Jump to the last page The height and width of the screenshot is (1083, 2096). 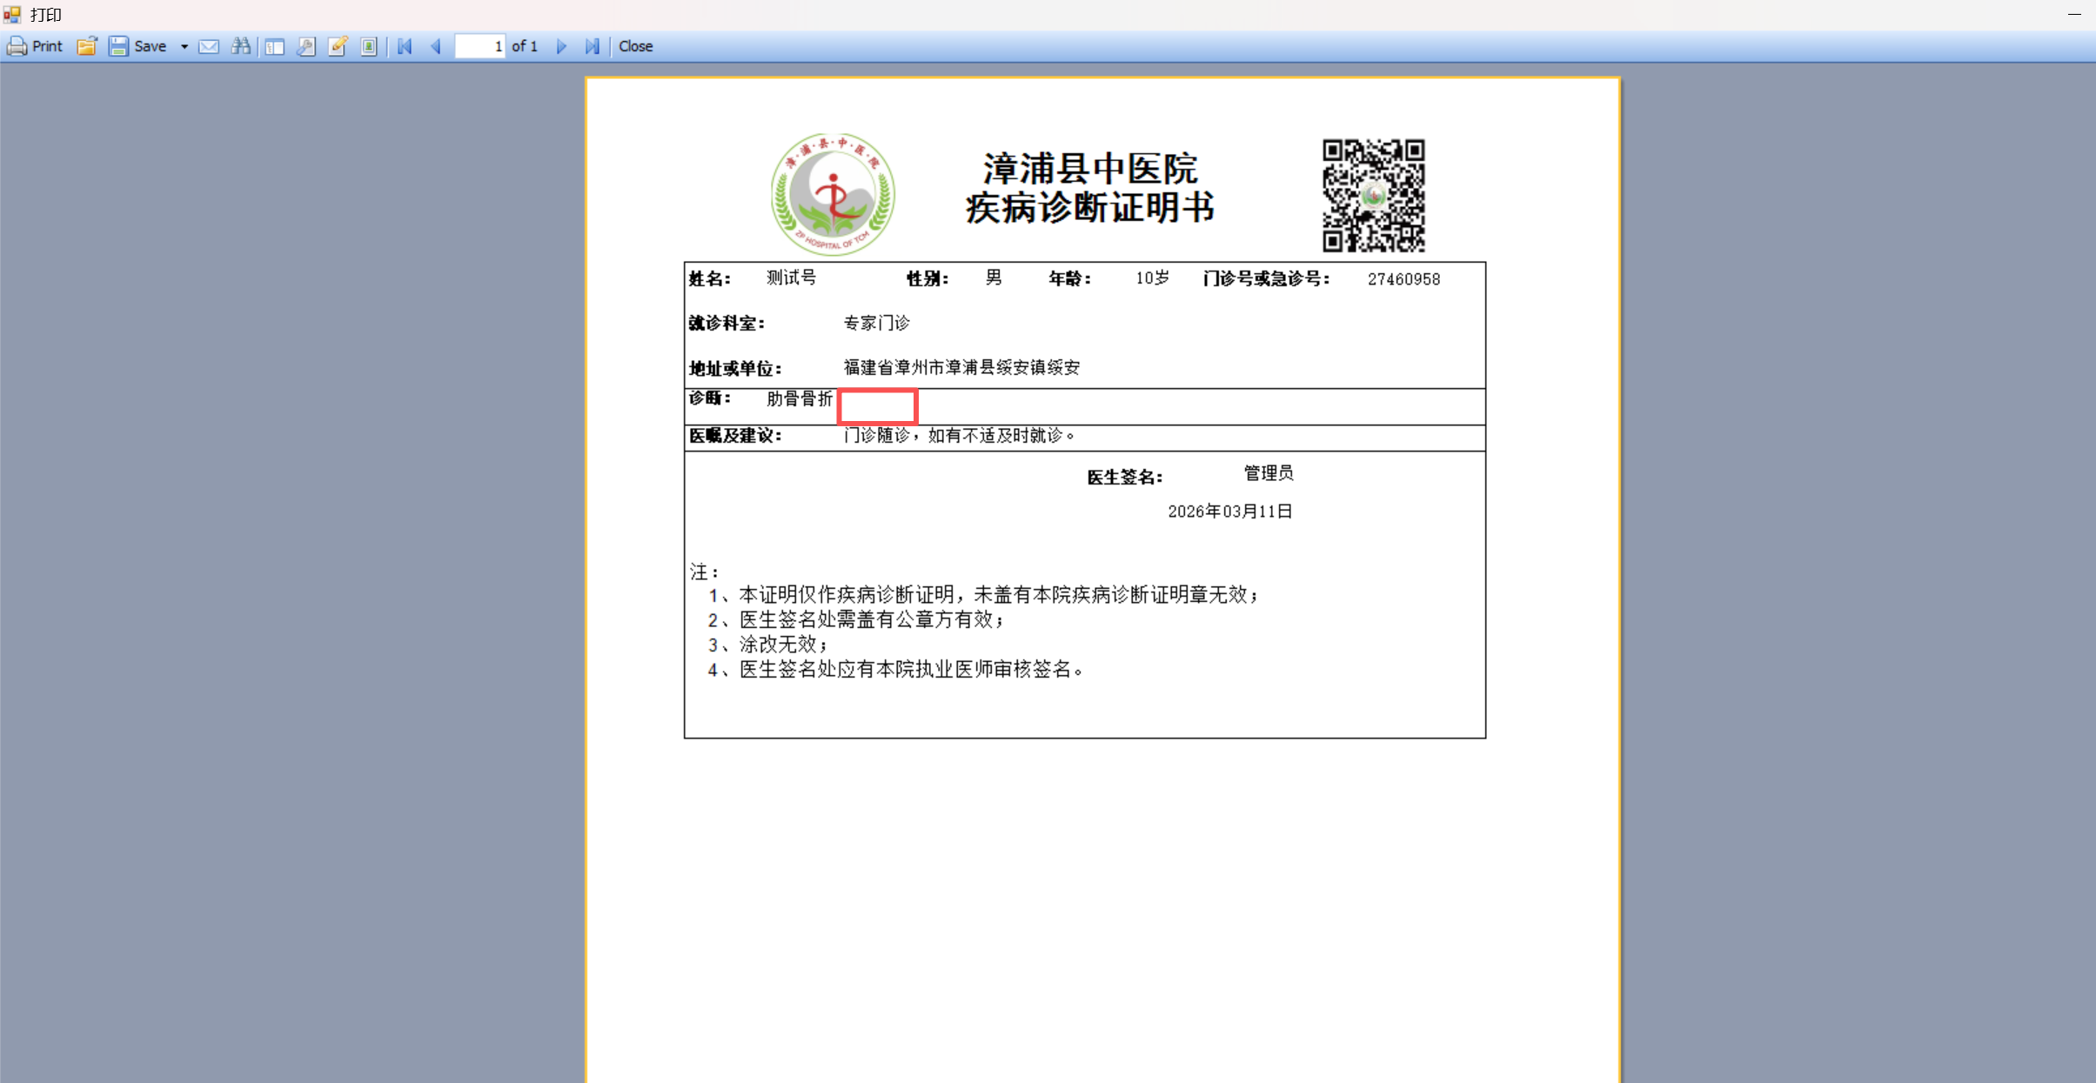pos(593,46)
